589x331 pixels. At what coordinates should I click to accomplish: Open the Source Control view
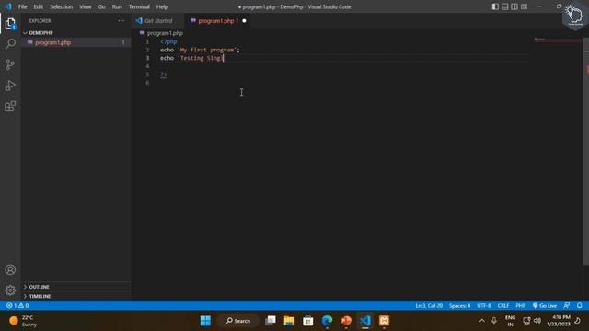pyautogui.click(x=10, y=64)
